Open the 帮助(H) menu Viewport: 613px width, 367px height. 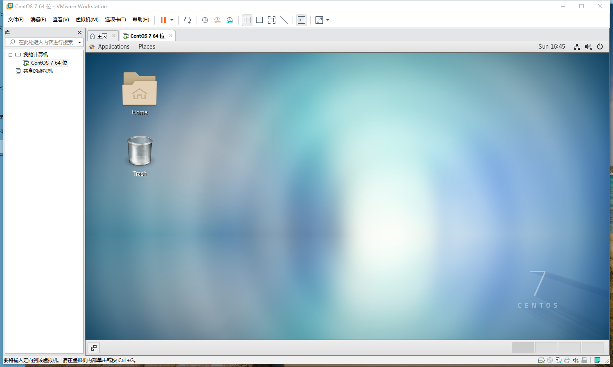coord(141,20)
